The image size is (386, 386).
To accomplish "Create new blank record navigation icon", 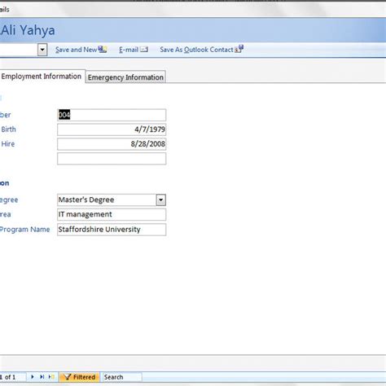I will [51, 377].
